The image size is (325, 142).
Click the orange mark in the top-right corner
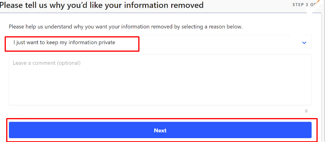point(318,2)
